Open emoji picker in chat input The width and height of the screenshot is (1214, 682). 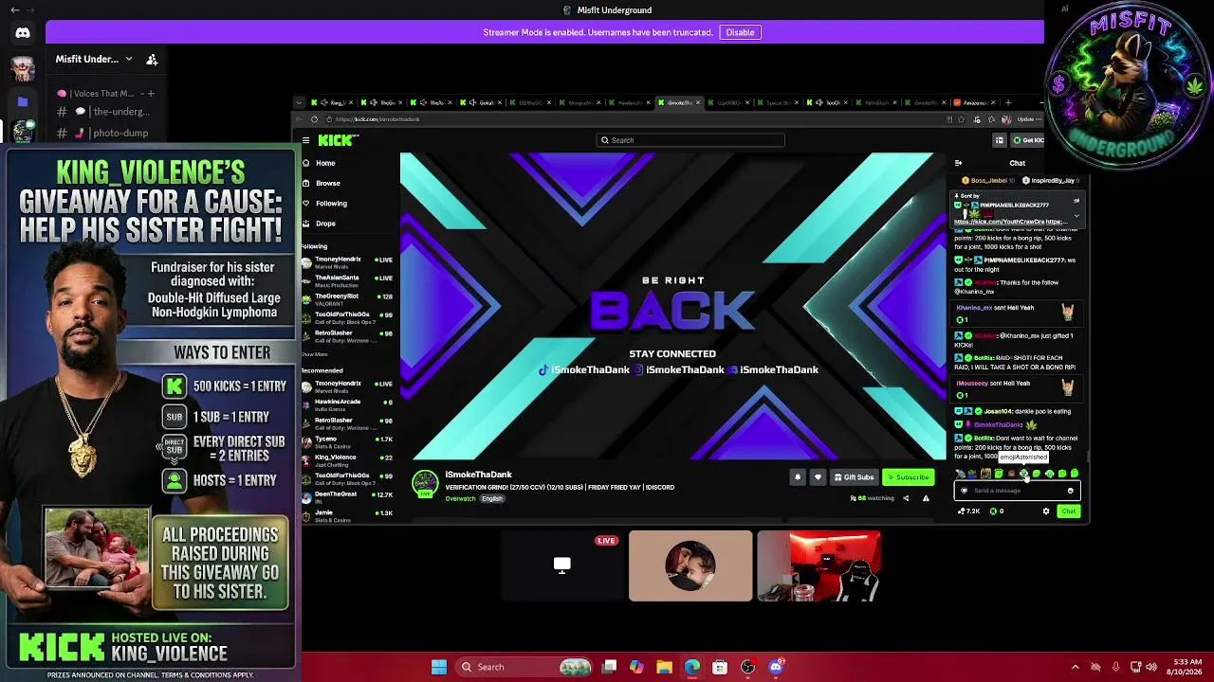pos(1071,491)
